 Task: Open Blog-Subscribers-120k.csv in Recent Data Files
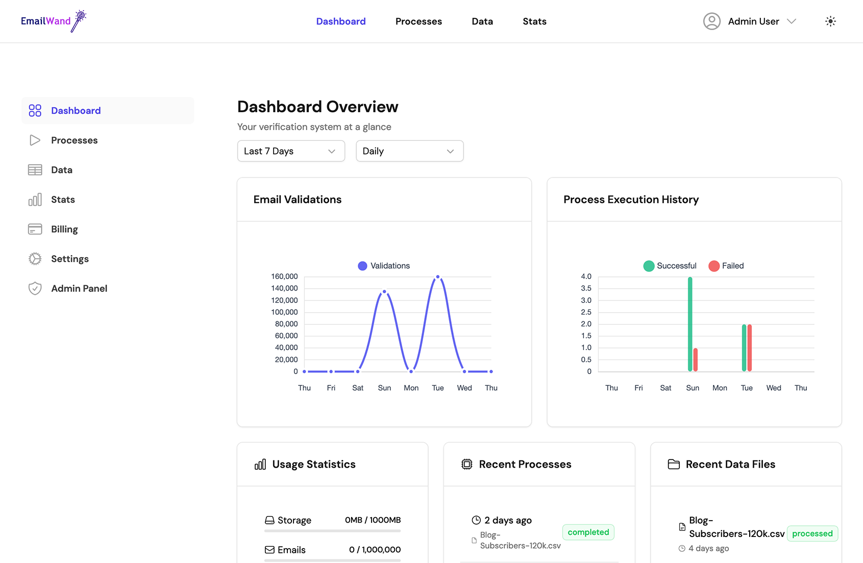pos(736,527)
